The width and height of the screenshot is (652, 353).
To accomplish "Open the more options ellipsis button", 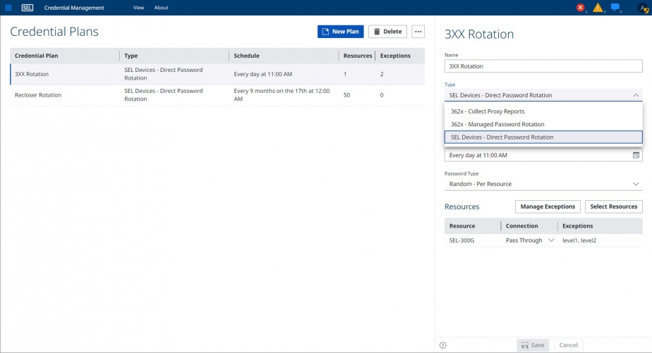I will point(418,32).
